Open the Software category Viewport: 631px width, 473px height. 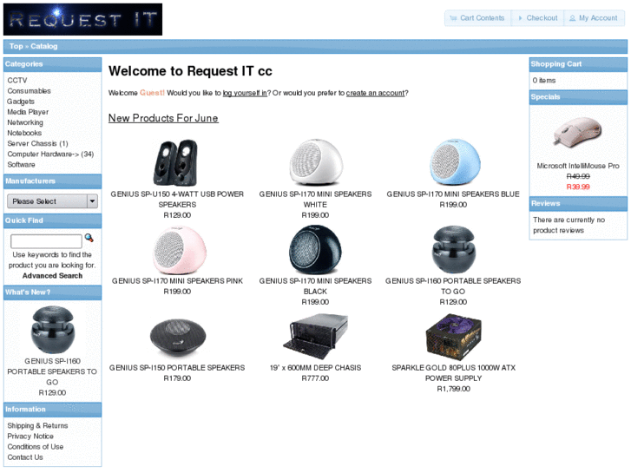21,165
